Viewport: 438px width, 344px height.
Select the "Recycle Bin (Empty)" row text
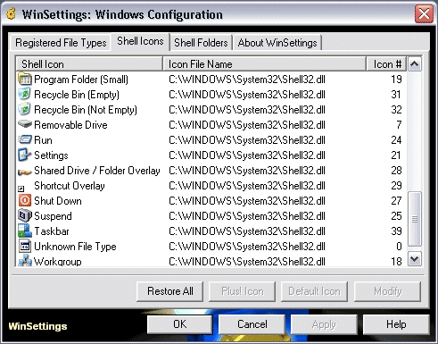(x=77, y=95)
